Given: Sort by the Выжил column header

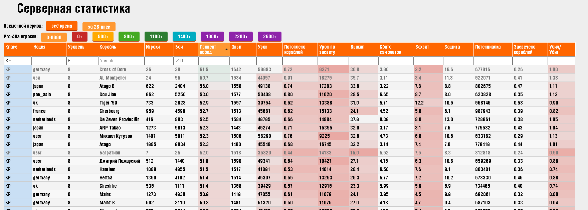Looking at the screenshot, I should tap(364, 49).
